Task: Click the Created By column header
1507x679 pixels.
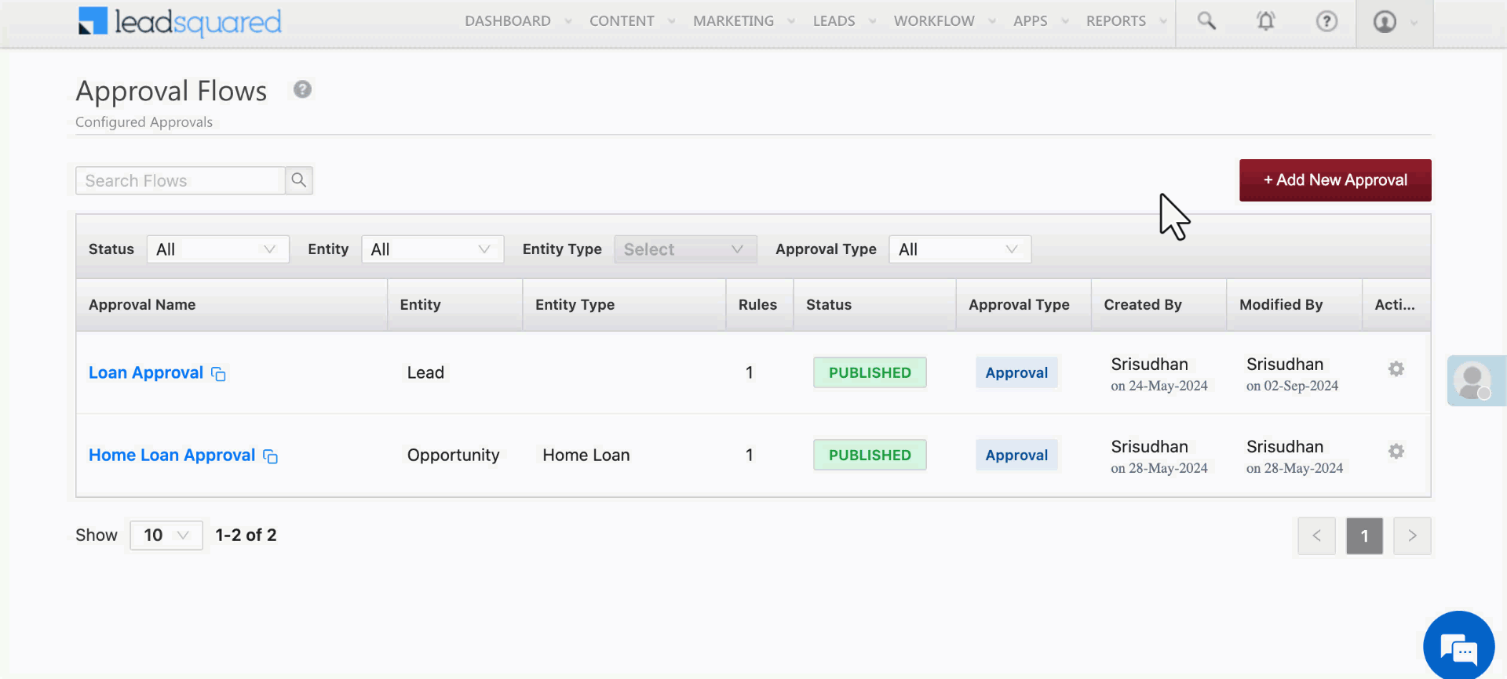Action: (x=1159, y=305)
